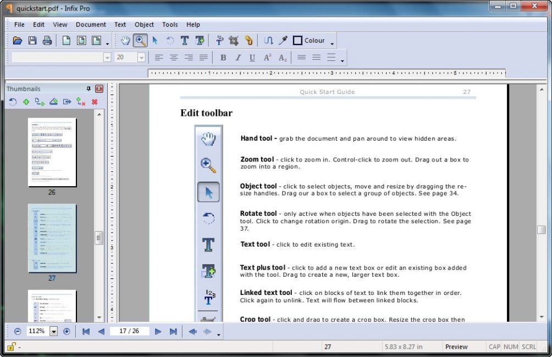Open the Edit menu
The image size is (552, 357).
[x=38, y=25]
